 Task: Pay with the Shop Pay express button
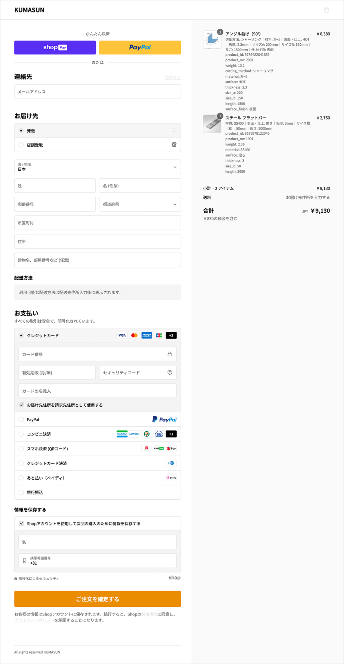point(55,47)
